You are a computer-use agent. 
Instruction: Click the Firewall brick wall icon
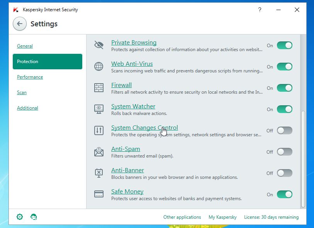click(x=99, y=88)
